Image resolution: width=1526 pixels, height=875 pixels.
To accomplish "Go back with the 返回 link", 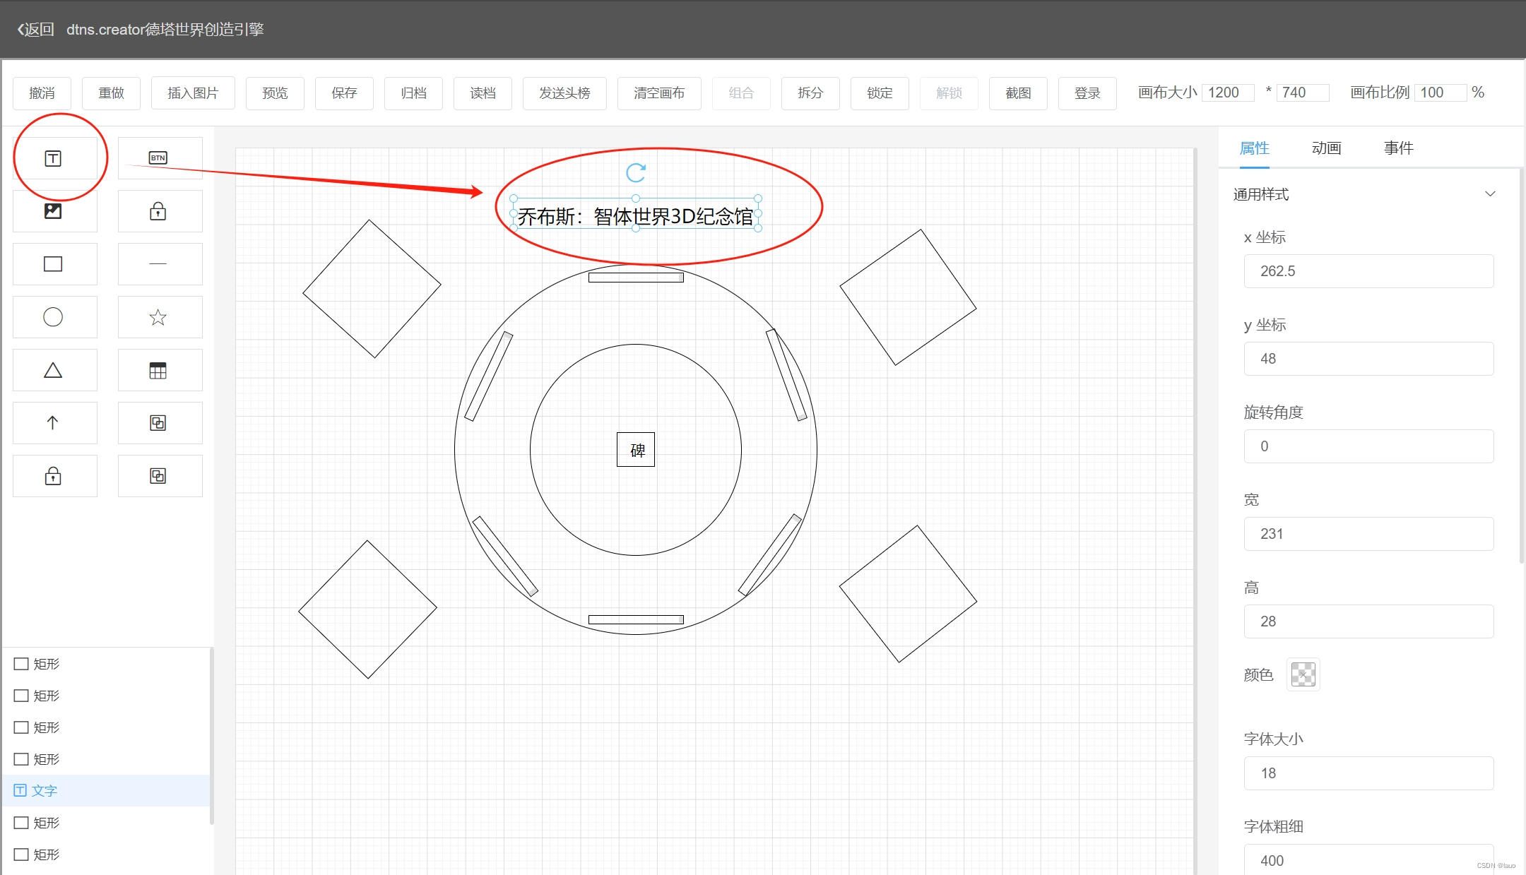I will (35, 29).
